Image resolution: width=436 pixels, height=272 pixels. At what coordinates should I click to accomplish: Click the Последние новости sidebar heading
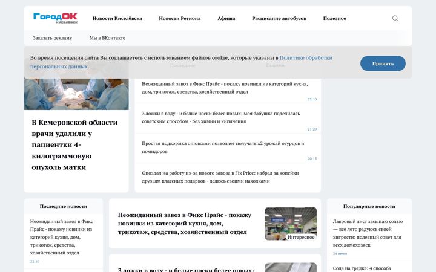click(64, 206)
